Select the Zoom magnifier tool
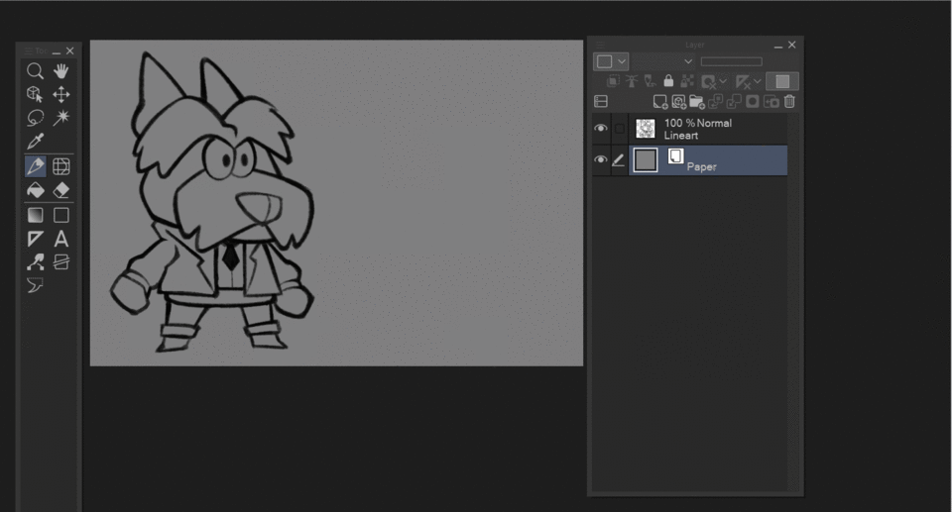The width and height of the screenshot is (952, 512). tap(36, 71)
